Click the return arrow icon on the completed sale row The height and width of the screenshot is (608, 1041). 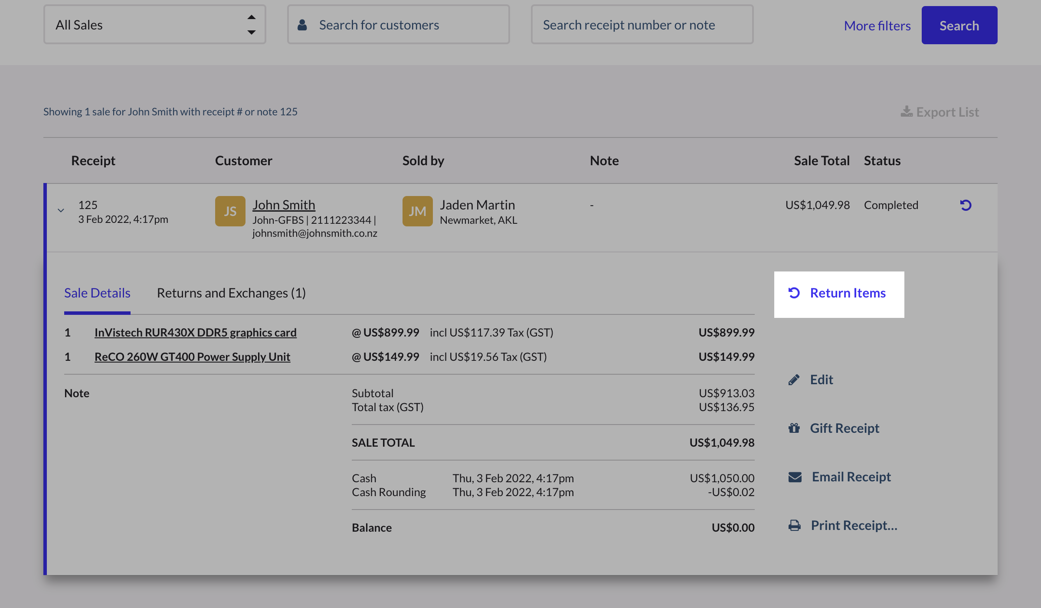966,206
